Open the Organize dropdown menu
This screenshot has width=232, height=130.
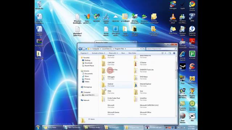point(84,53)
